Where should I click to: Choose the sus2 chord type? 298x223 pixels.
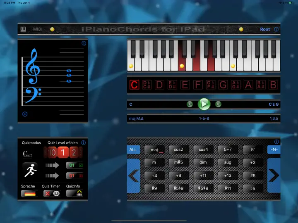pos(179,149)
